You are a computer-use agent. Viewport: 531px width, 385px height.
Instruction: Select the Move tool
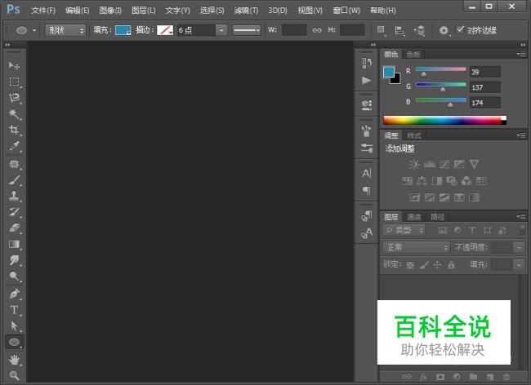coord(14,64)
